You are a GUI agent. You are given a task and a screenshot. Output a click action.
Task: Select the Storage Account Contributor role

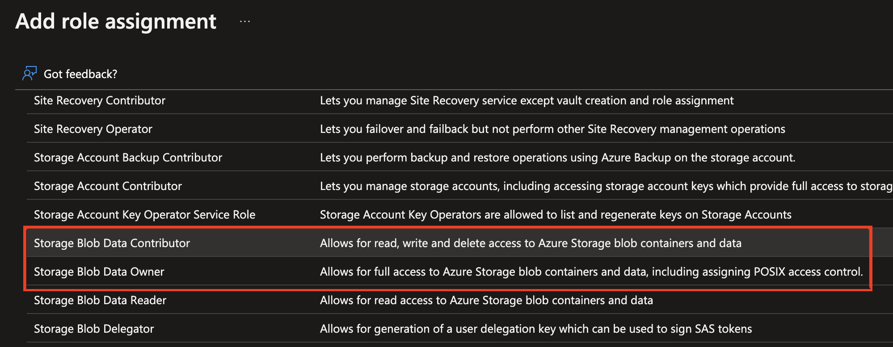107,186
